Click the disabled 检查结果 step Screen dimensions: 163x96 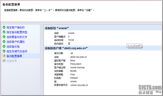click(12, 61)
